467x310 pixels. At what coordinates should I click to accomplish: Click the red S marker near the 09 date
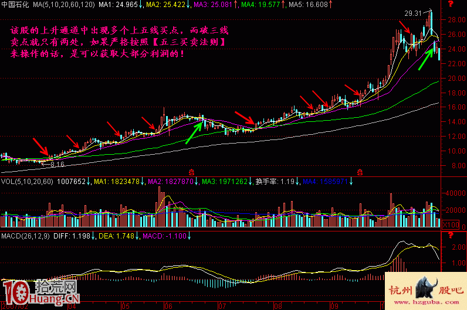click(360, 172)
